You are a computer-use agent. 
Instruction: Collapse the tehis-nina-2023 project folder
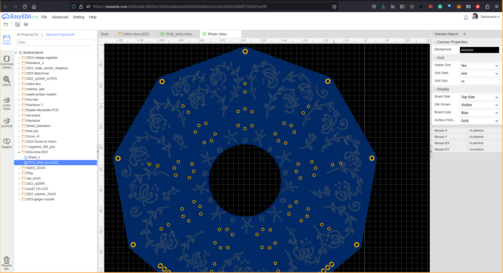[x=19, y=152]
